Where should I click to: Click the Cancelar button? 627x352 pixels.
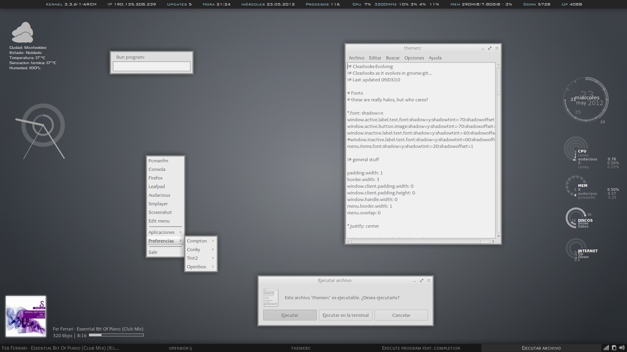click(x=401, y=315)
